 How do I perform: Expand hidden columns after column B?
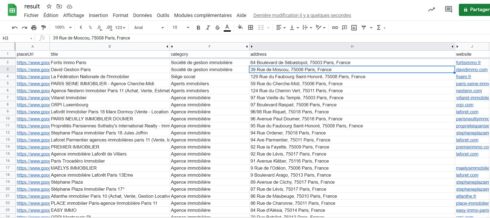[167, 47]
